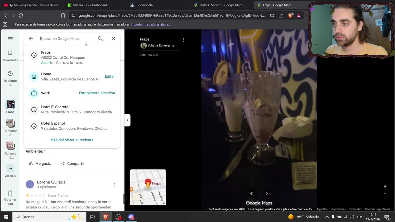
Task: Click the browser back button
Action: point(6,15)
